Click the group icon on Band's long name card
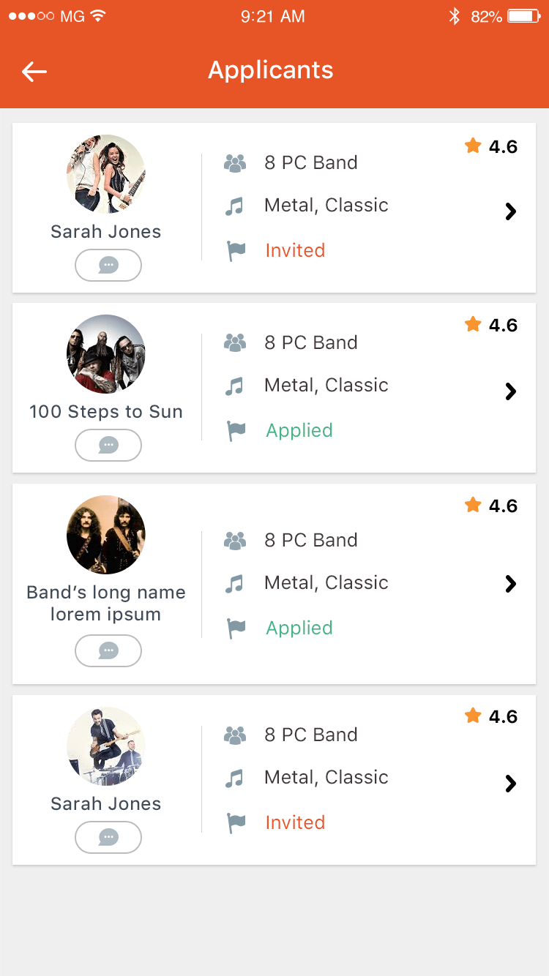Viewport: 549px width, 976px height. (235, 541)
